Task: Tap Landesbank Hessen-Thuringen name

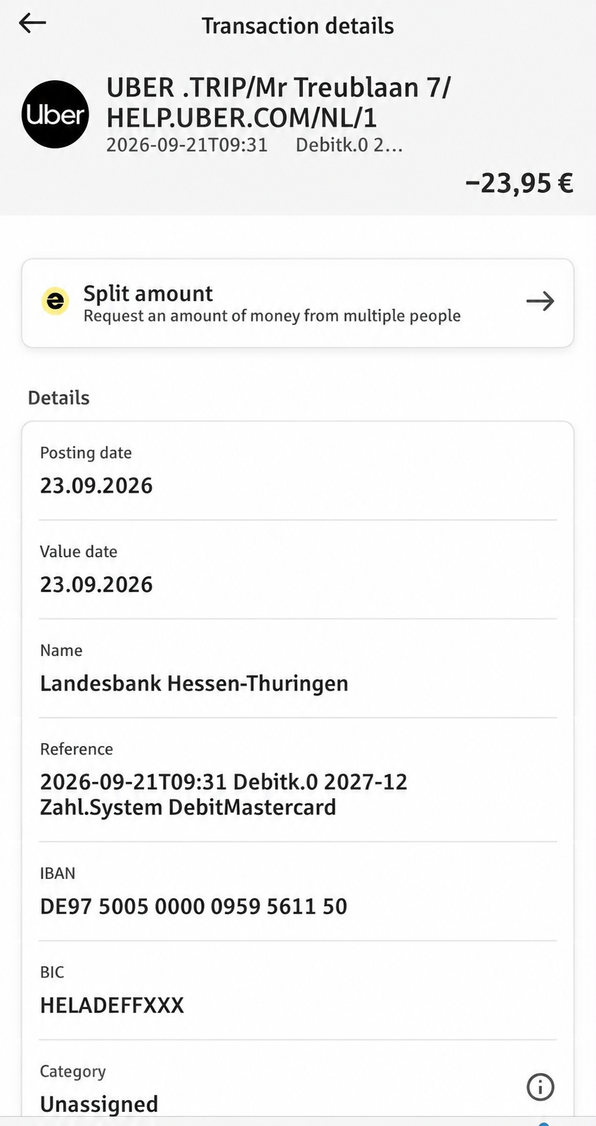Action: [194, 683]
